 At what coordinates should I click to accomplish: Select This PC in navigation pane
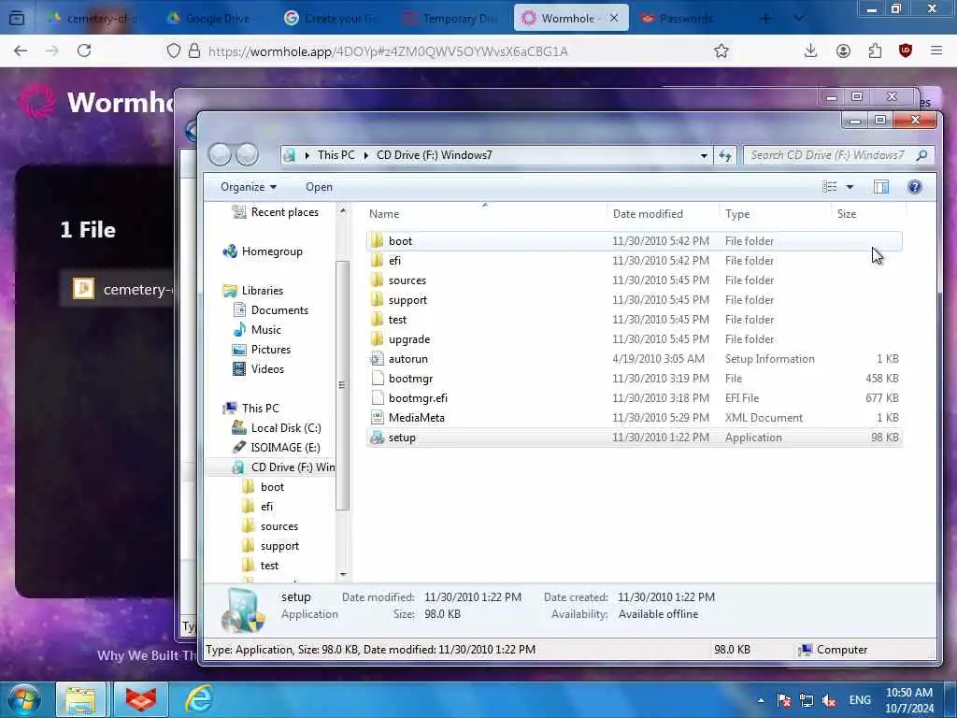[250, 408]
